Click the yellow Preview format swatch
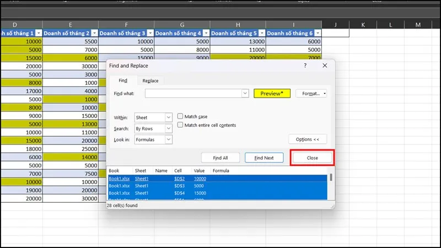441x248 pixels. click(272, 94)
